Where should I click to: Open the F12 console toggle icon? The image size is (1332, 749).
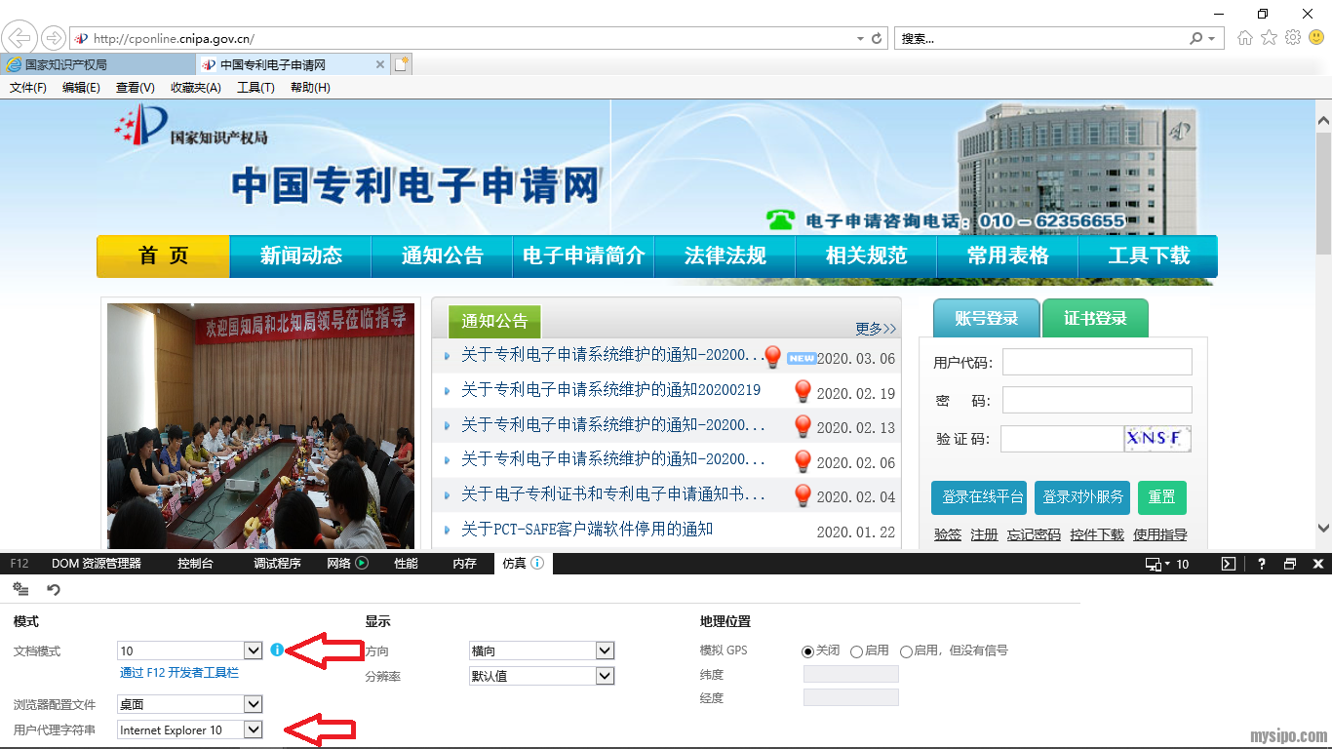coord(1229,564)
